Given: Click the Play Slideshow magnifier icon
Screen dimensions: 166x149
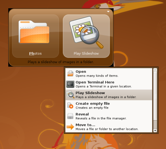Looking at the screenshot, I should coord(86,32).
